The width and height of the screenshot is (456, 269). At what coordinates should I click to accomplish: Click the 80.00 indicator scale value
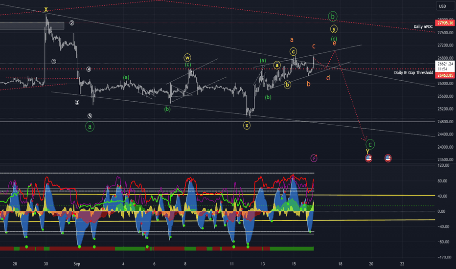click(443, 181)
